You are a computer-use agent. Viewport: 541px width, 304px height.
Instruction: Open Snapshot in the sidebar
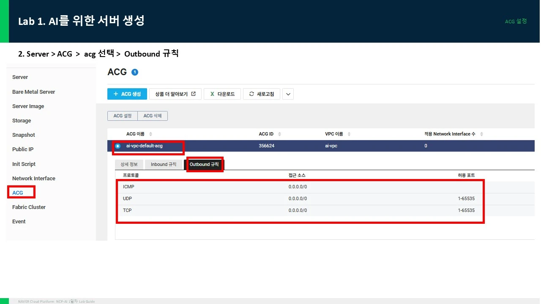[x=24, y=135]
